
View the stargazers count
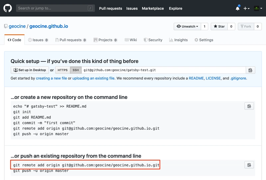[x=231, y=27]
